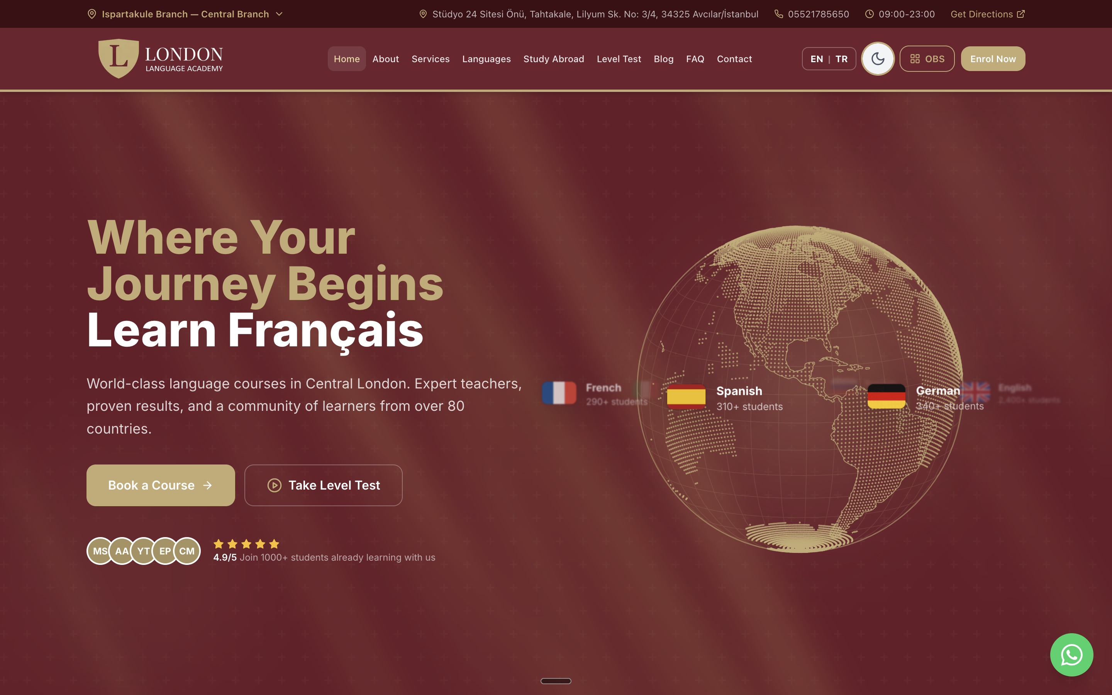Click the German flag on the globe
This screenshot has width=1112, height=695.
pyautogui.click(x=887, y=396)
